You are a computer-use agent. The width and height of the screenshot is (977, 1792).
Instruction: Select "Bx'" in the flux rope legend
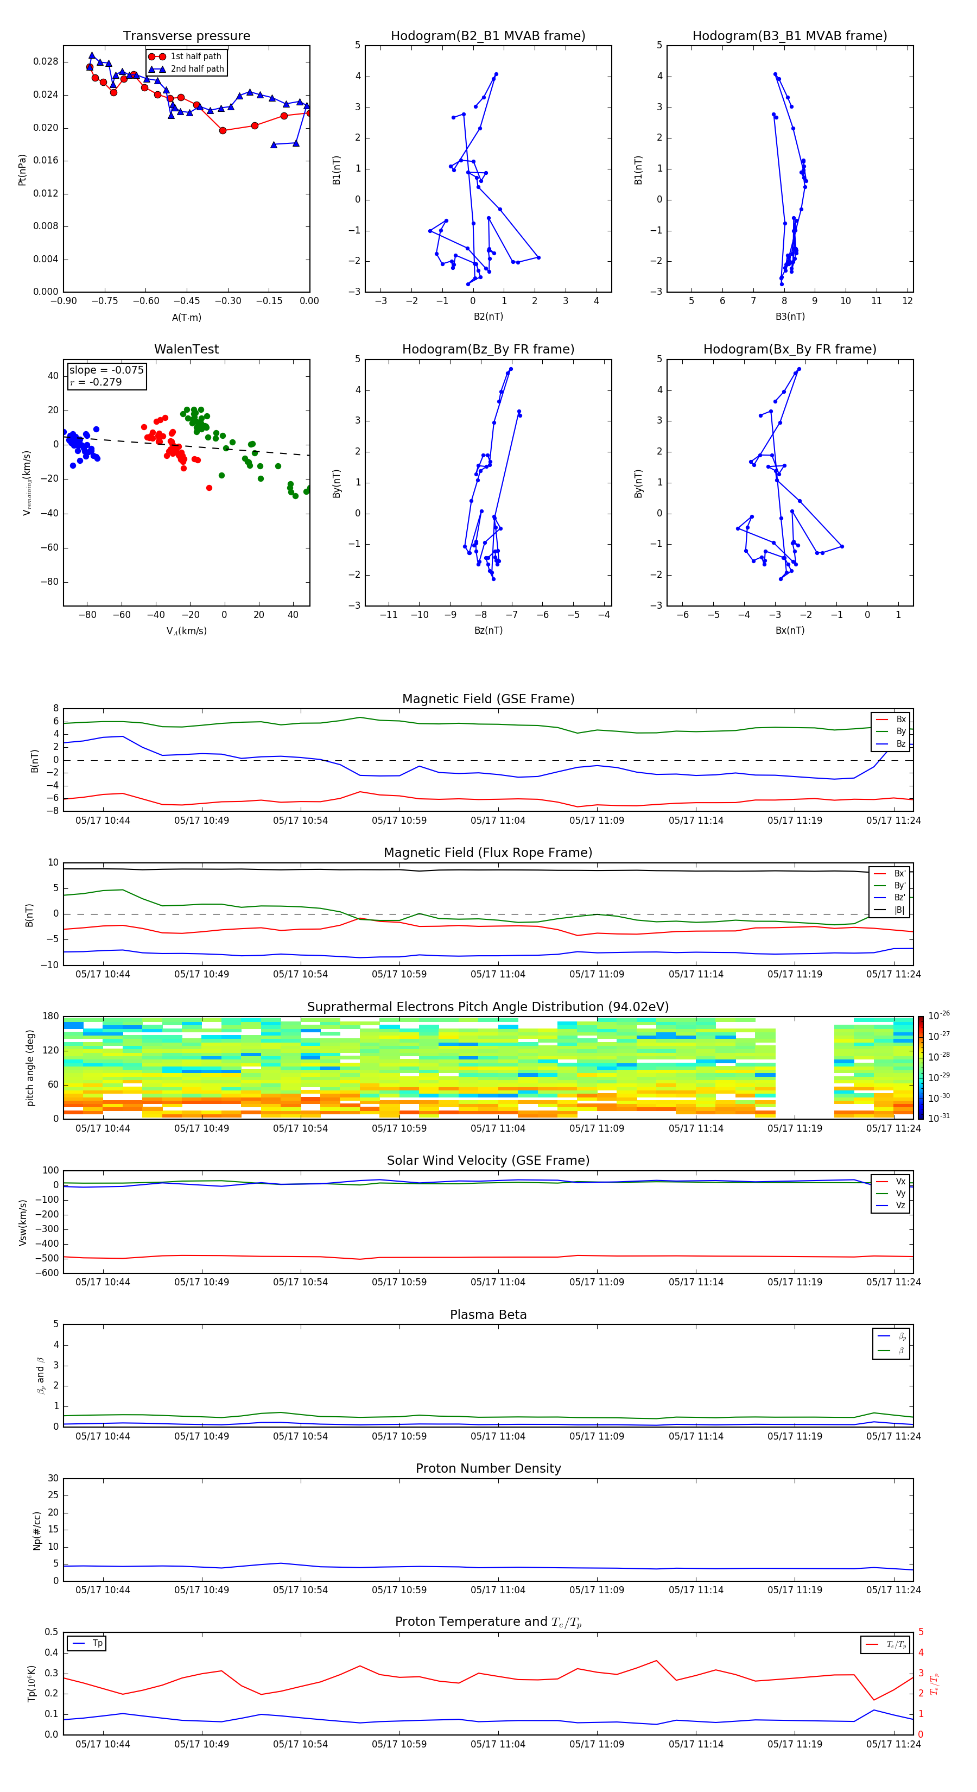pyautogui.click(x=890, y=873)
